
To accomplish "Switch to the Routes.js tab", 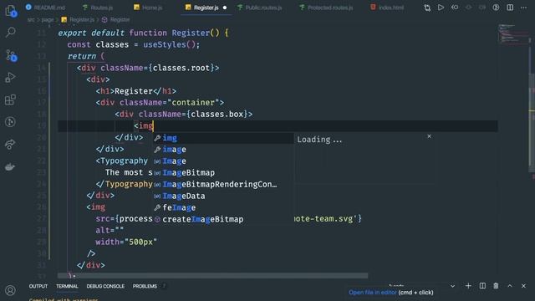I will pos(98,8).
